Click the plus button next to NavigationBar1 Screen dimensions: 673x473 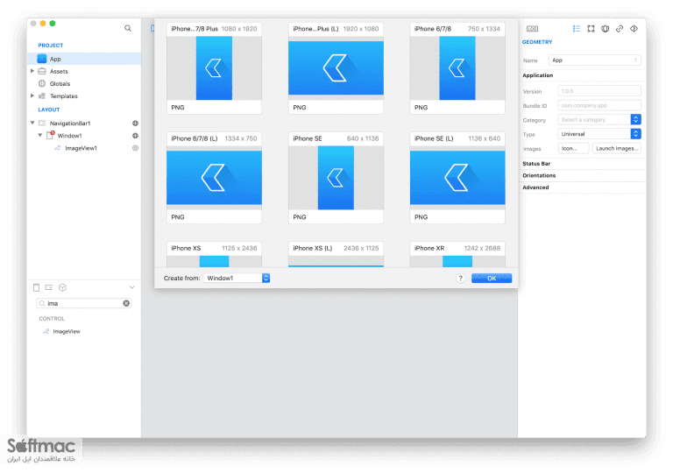pyautogui.click(x=135, y=124)
